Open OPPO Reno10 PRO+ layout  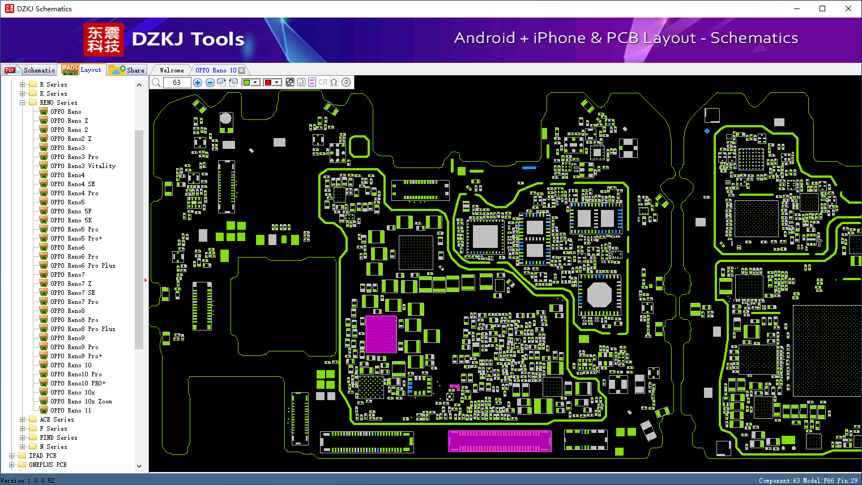pyautogui.click(x=78, y=383)
